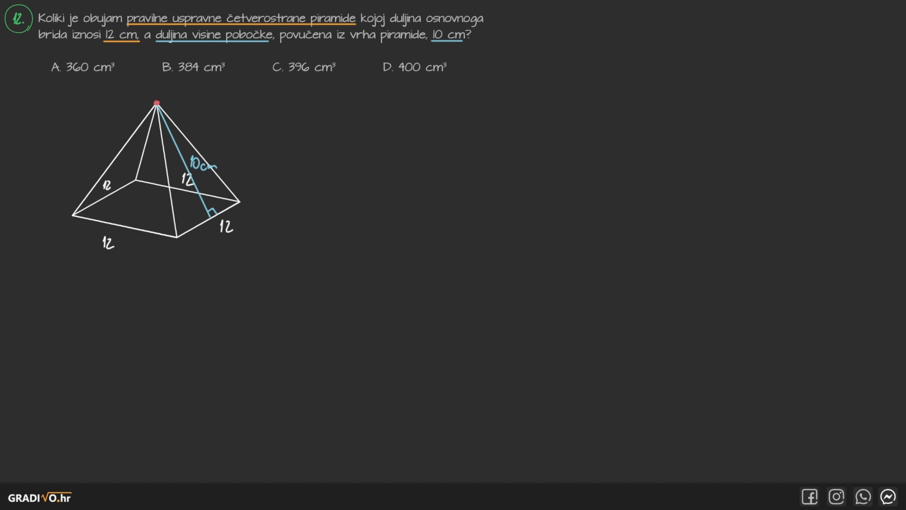This screenshot has width=906, height=510.
Task: Click the right-angle marker on the pyramid base
Action: pos(212,212)
